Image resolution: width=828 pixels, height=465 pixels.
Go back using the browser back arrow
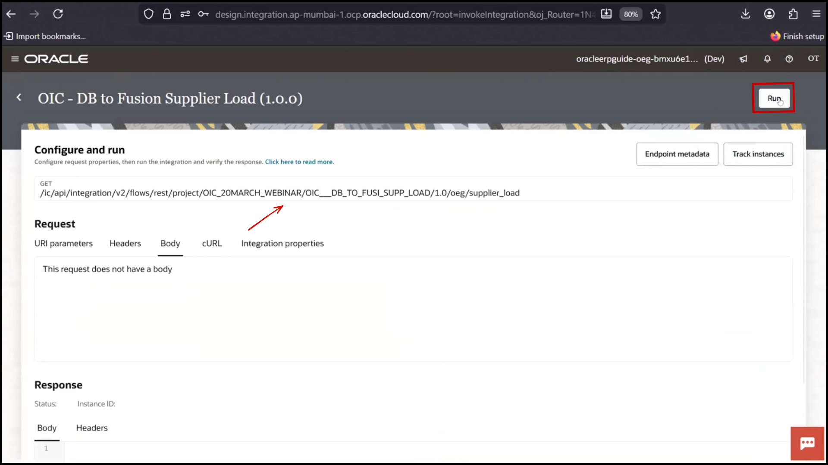pos(11,14)
